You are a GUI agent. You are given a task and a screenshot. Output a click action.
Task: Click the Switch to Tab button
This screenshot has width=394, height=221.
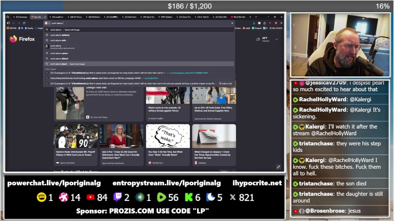[x=226, y=83]
